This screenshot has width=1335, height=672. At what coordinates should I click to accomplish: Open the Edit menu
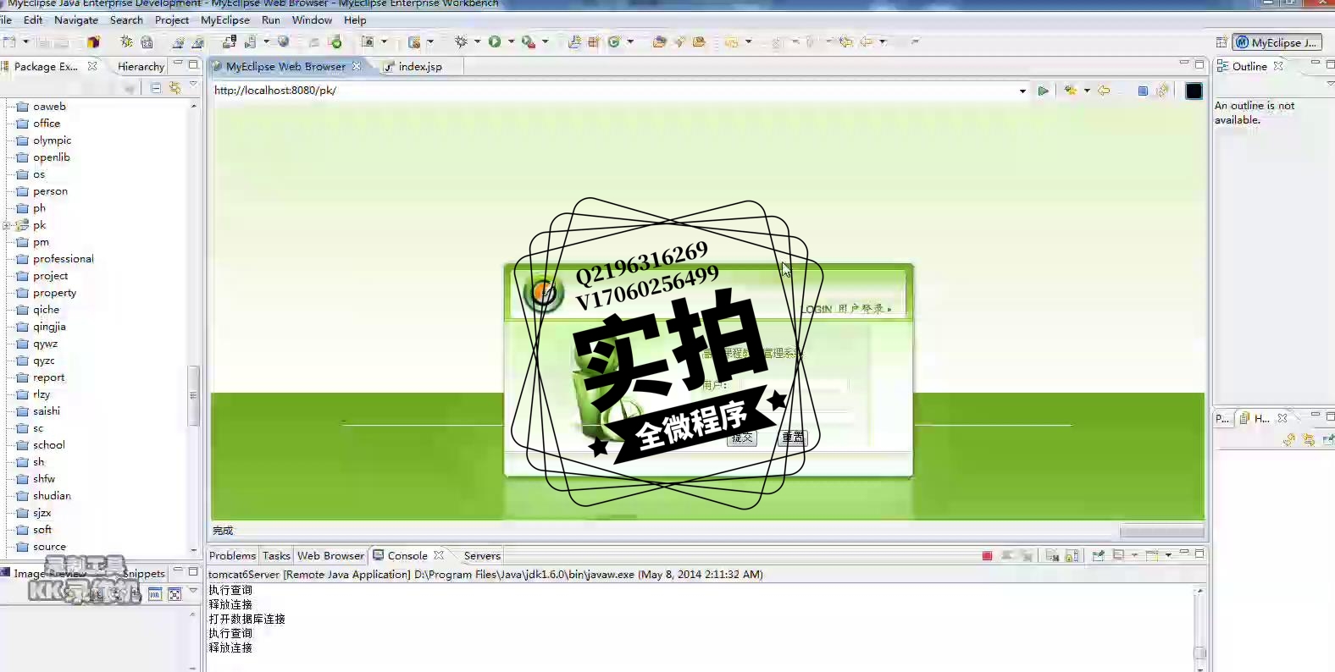coord(33,20)
